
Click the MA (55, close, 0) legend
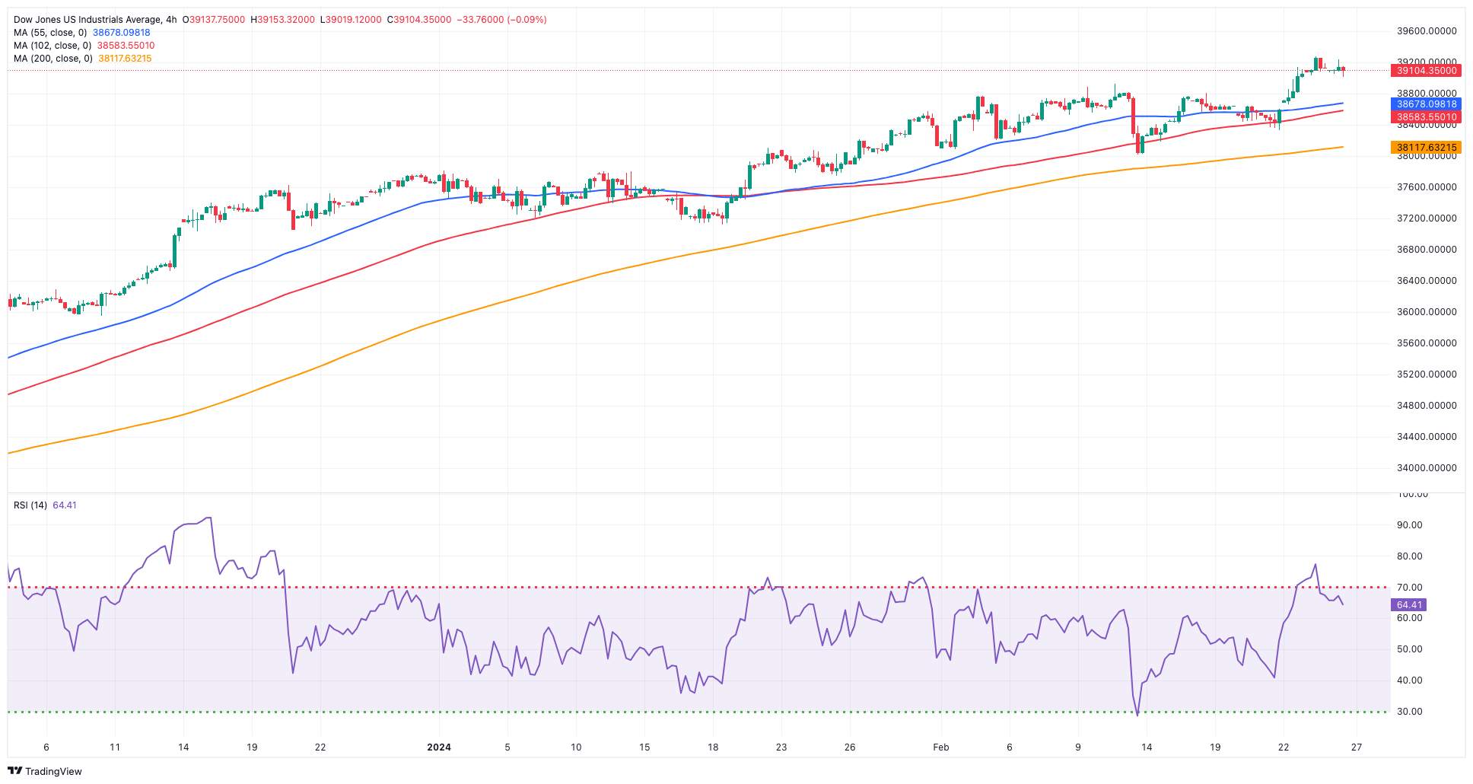pyautogui.click(x=50, y=33)
